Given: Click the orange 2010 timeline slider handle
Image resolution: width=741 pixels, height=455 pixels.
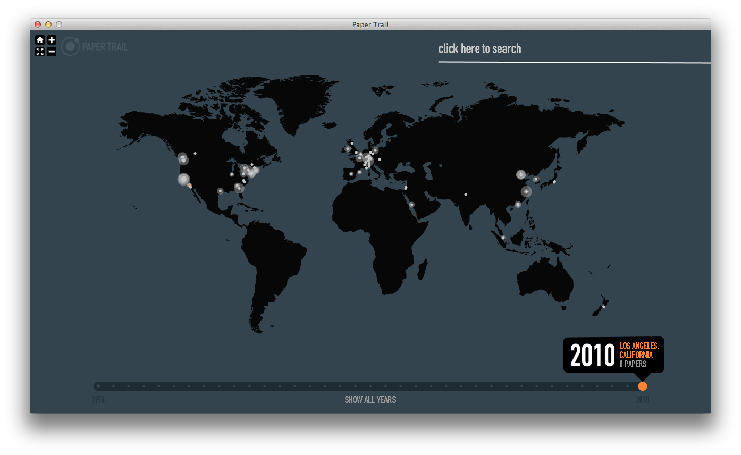Looking at the screenshot, I should 642,386.
